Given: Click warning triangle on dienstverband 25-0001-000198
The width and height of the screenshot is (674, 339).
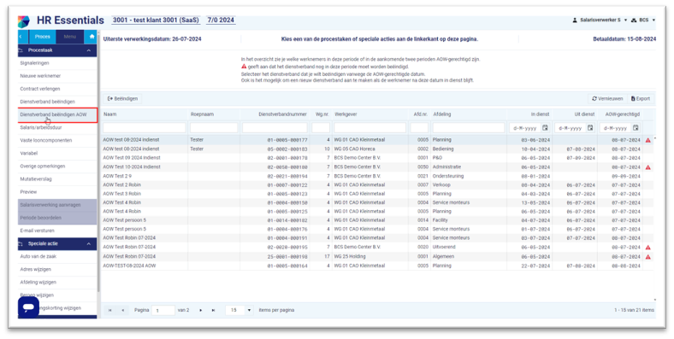Looking at the screenshot, I should pyautogui.click(x=647, y=257).
